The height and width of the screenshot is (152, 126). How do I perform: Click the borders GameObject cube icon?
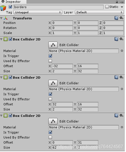click(3, 8)
